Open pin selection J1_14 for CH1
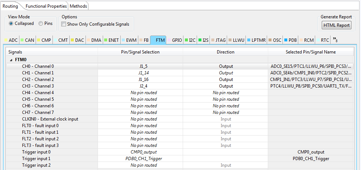This screenshot has width=361, height=170. [140, 73]
